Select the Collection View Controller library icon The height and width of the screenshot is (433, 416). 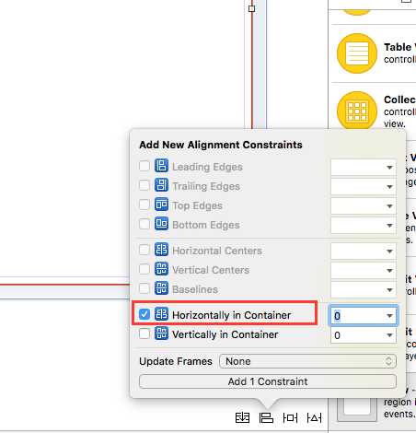tap(357, 111)
